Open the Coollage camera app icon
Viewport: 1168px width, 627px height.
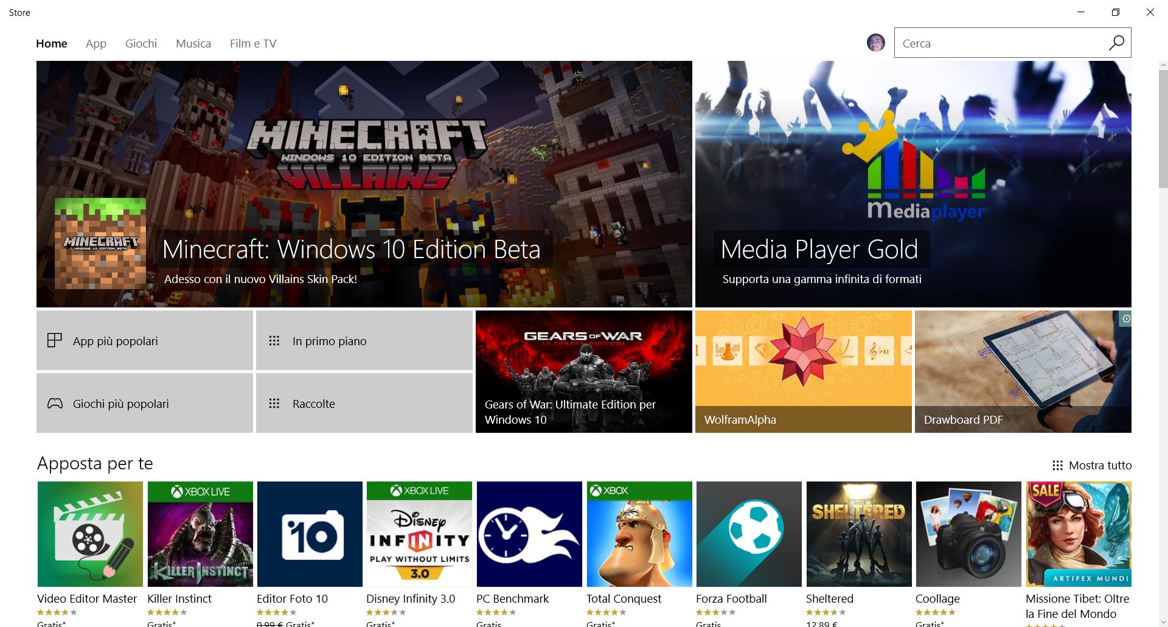click(x=968, y=534)
